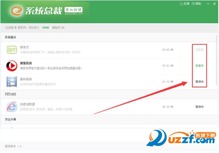Click the 16.01 MB size of 搜狐影音
This screenshot has width=219, height=153.
pyautogui.click(x=168, y=66)
